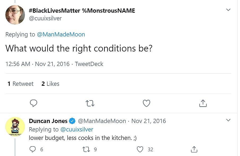This screenshot has height=156, width=240.
Task: Reply to the main tweet
Action: pos(33,103)
